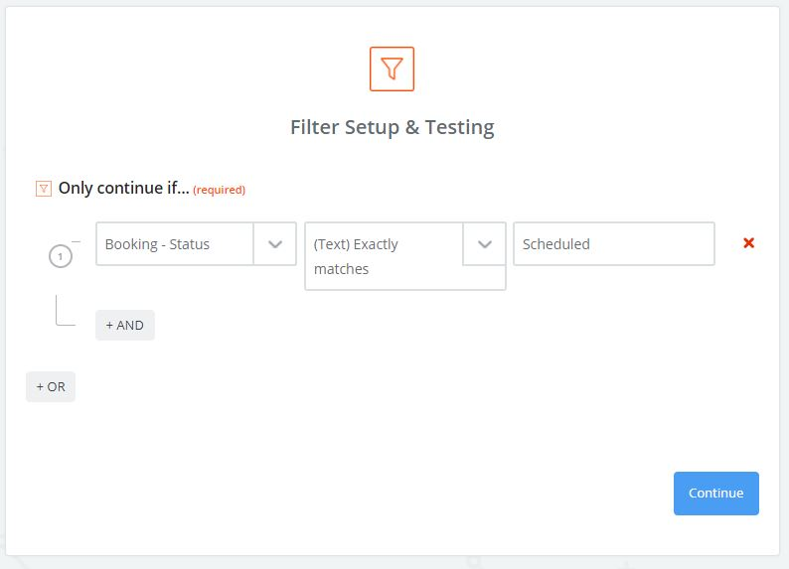Remove the condition with the red X
The height and width of the screenshot is (569, 789).
[749, 243]
